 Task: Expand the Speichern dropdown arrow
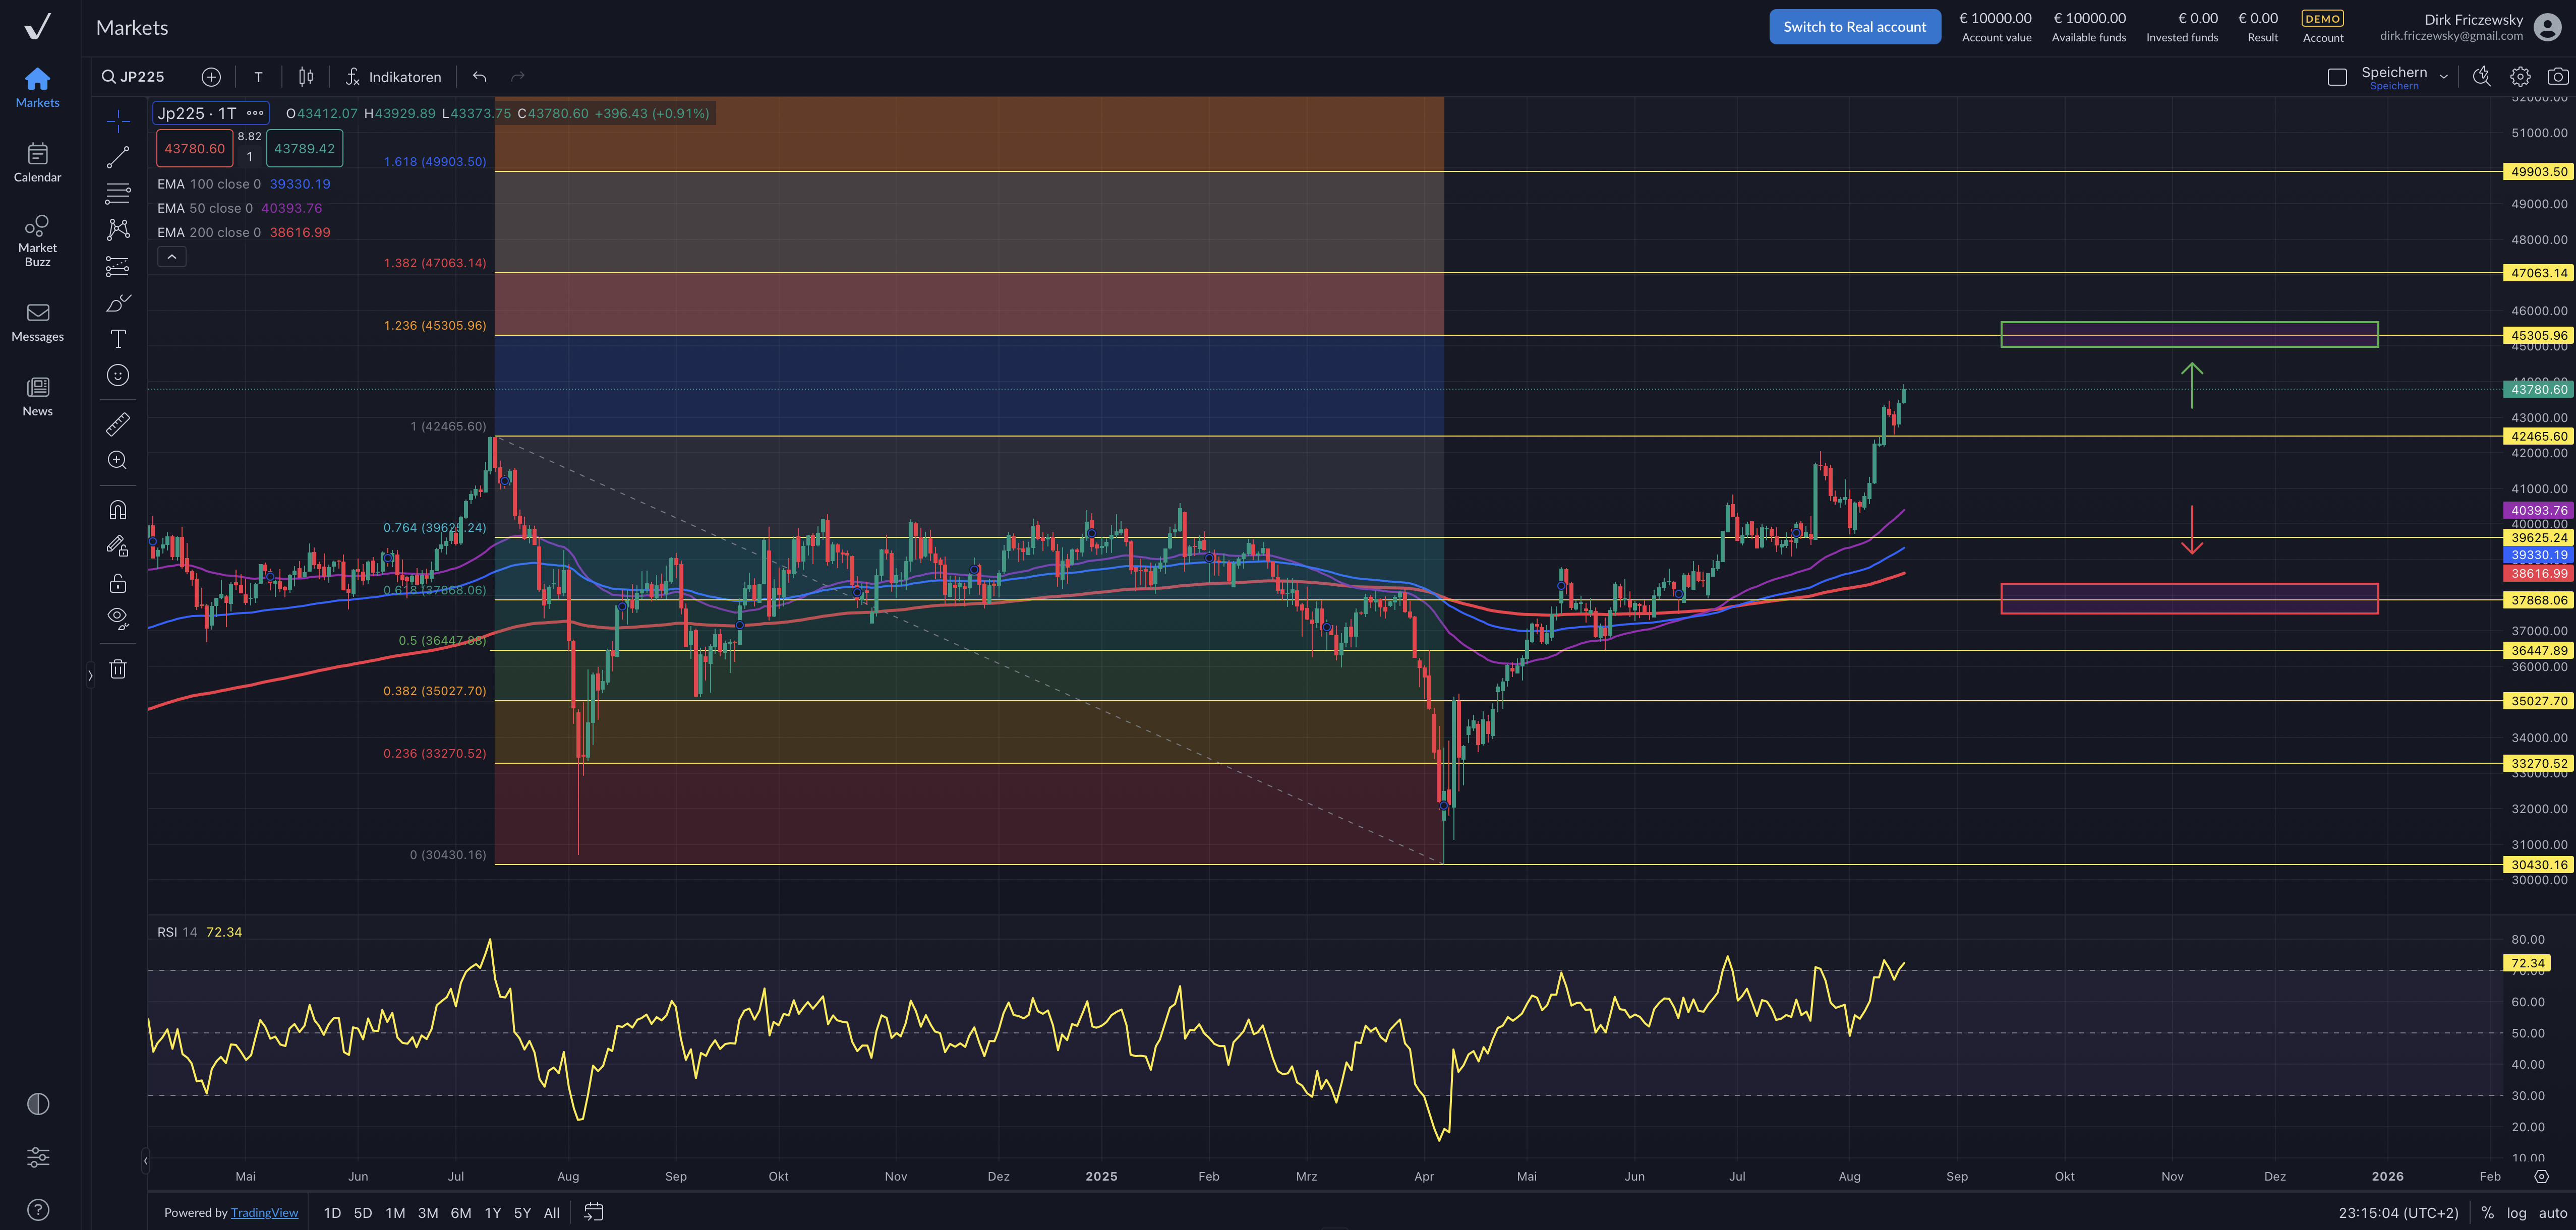click(2444, 77)
